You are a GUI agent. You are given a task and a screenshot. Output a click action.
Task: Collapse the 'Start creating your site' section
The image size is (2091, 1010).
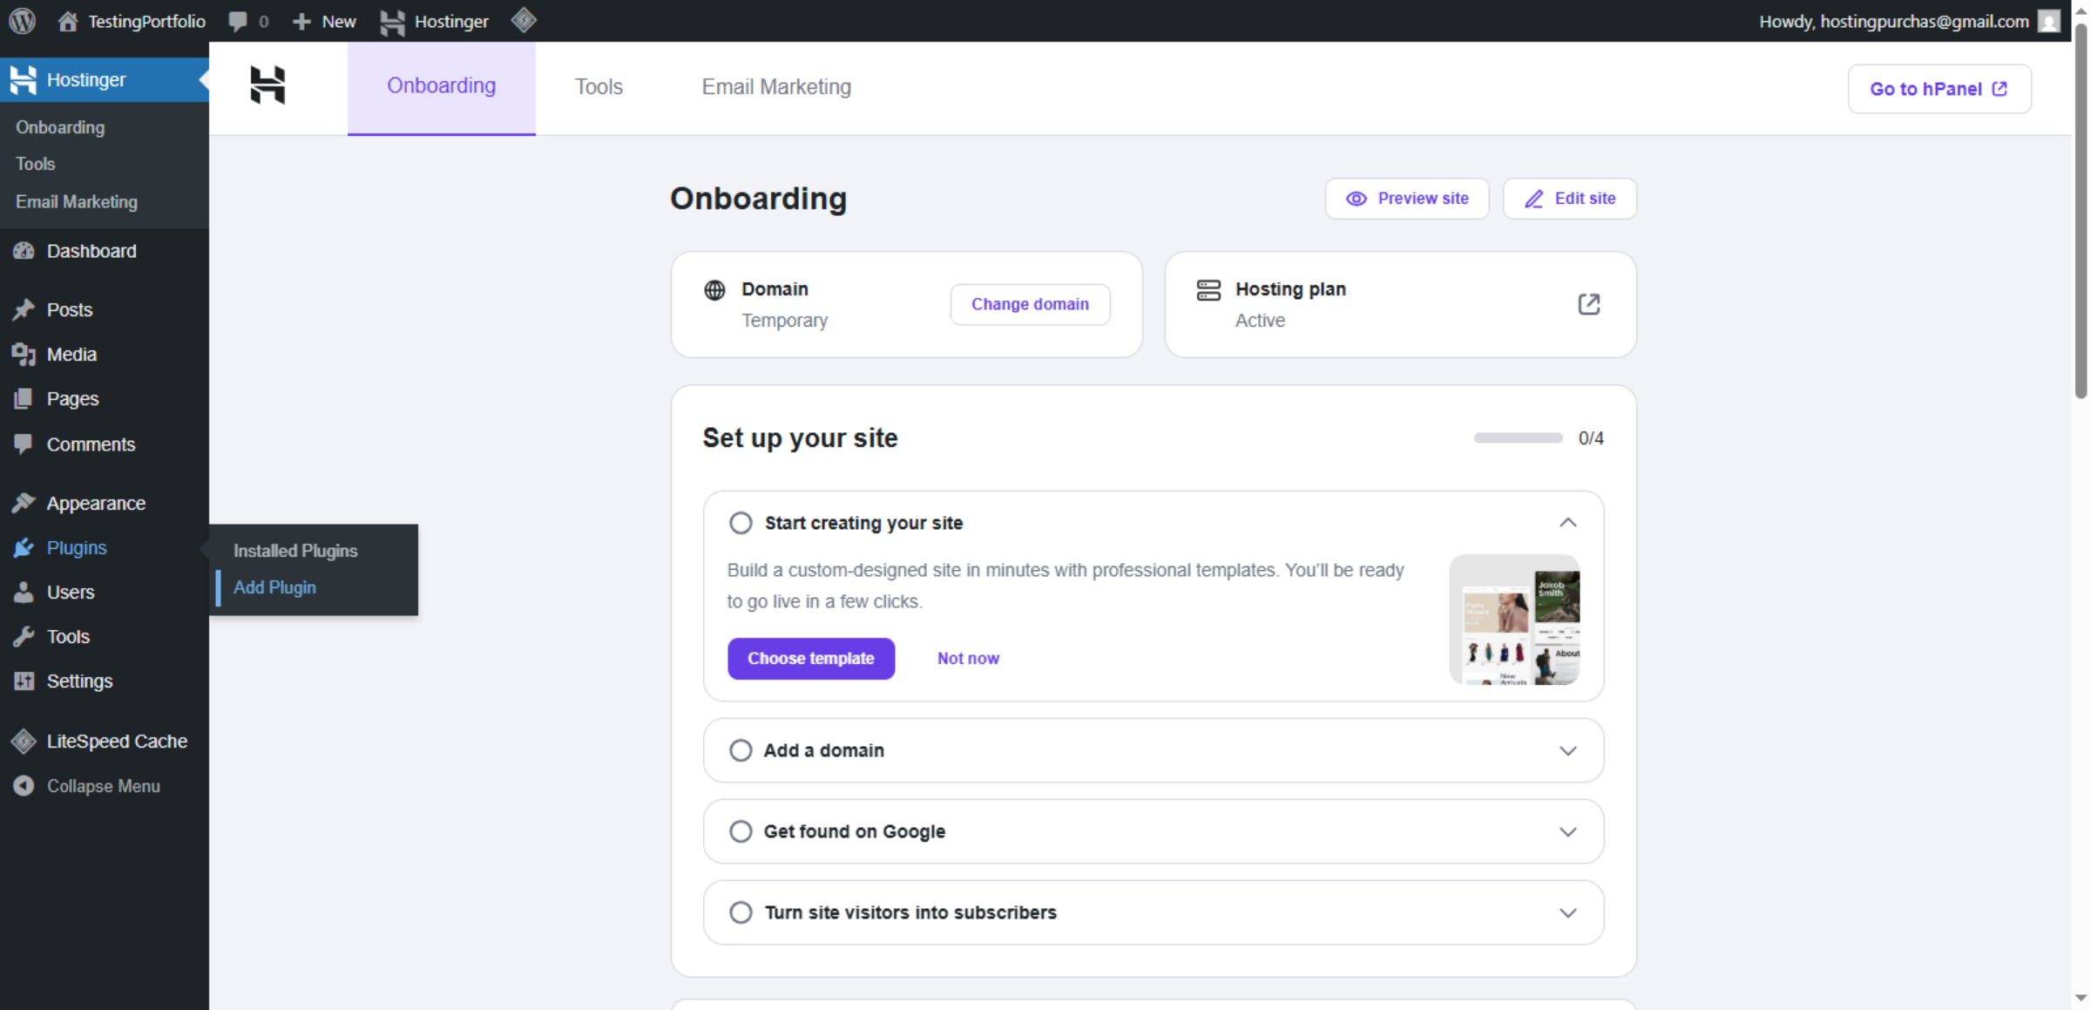coord(1567,523)
